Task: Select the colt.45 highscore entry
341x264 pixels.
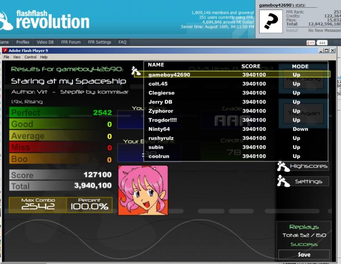Action: click(236, 84)
